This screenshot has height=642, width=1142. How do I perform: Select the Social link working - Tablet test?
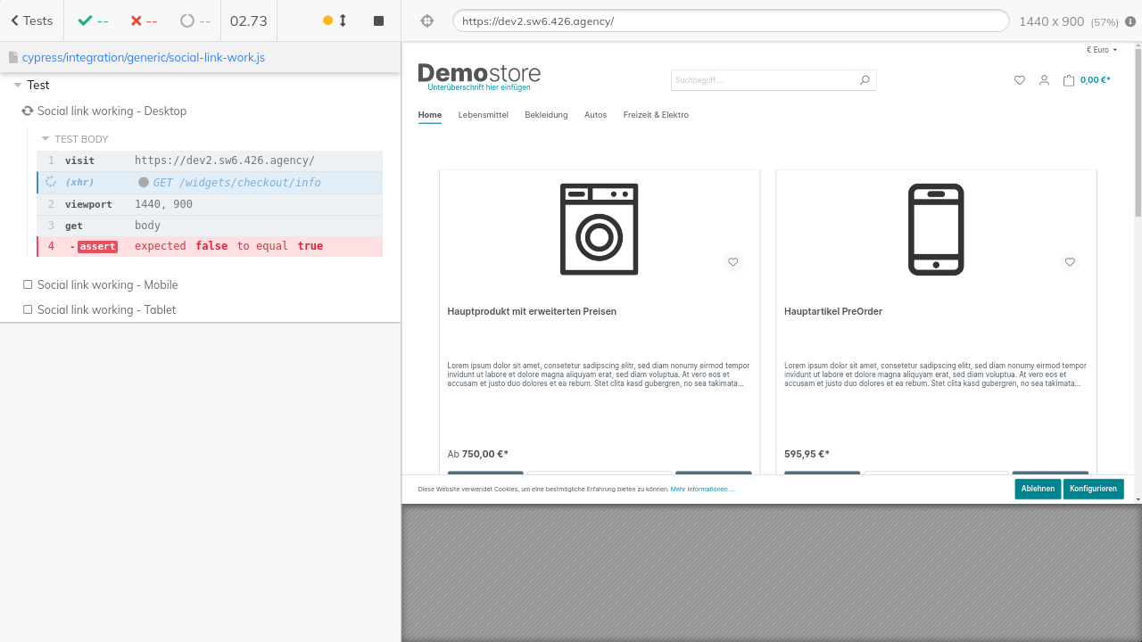coord(106,310)
